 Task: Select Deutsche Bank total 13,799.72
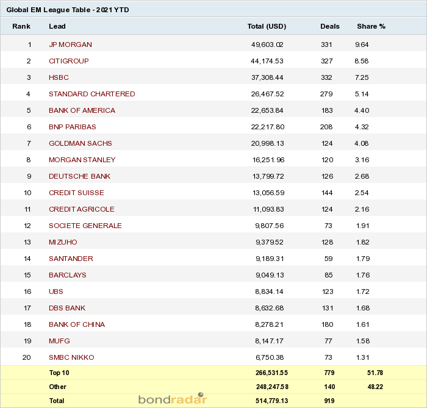pyautogui.click(x=268, y=176)
